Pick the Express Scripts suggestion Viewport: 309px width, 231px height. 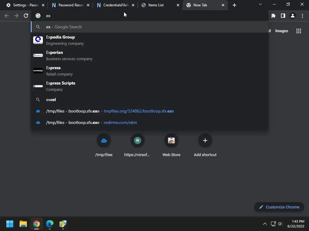point(150,86)
